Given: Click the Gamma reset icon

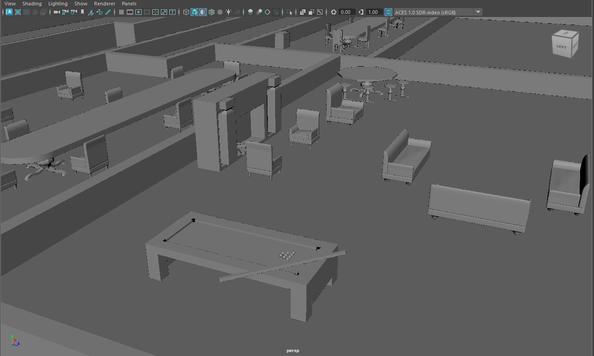Looking at the screenshot, I should [x=361, y=12].
